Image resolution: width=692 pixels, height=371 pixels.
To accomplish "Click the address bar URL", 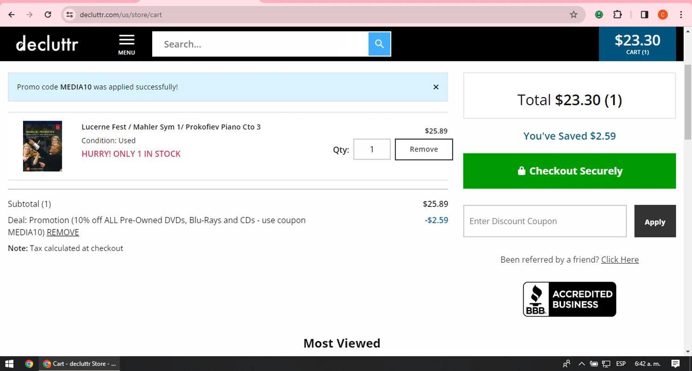I will tap(121, 15).
